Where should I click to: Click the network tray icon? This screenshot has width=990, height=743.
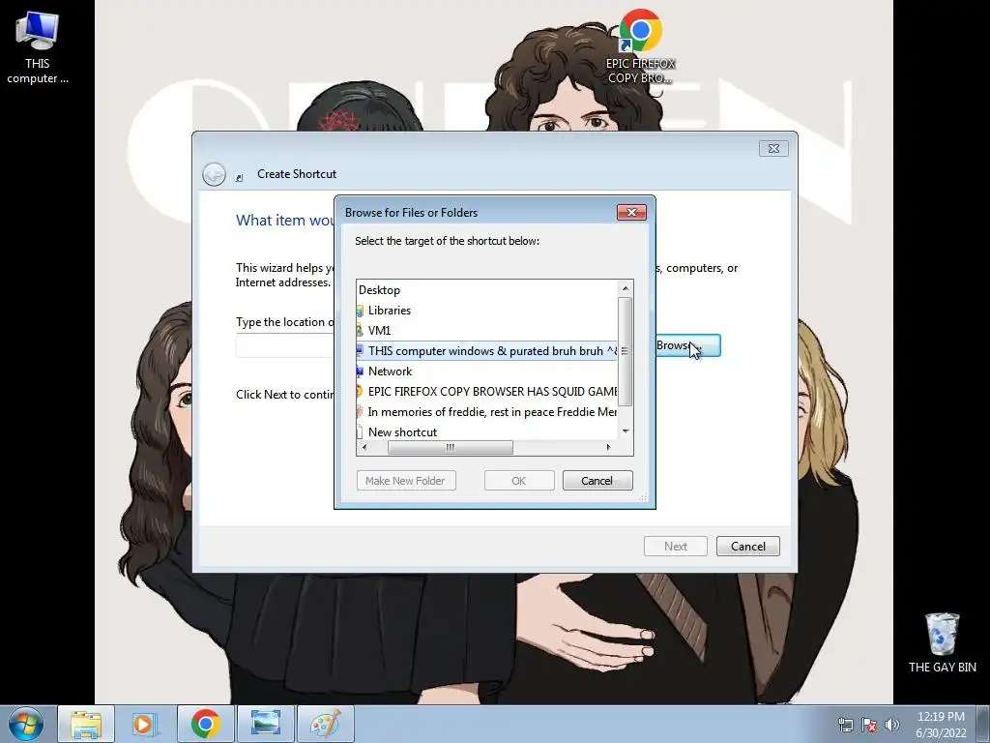tap(845, 725)
